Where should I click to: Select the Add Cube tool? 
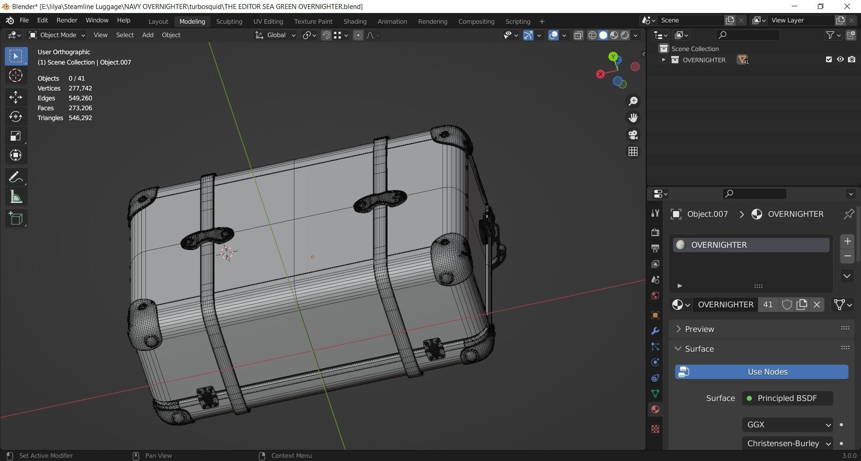click(16, 219)
